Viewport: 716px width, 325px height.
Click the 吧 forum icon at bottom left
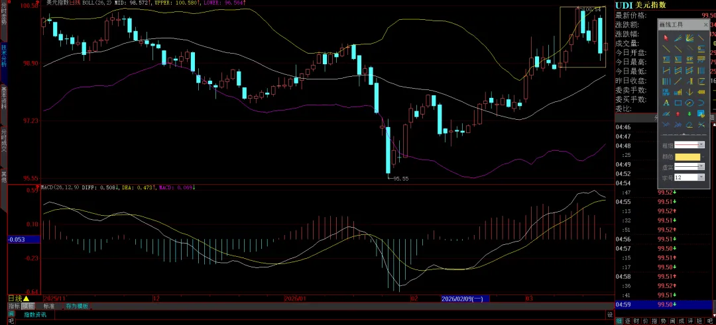[x=11, y=321]
